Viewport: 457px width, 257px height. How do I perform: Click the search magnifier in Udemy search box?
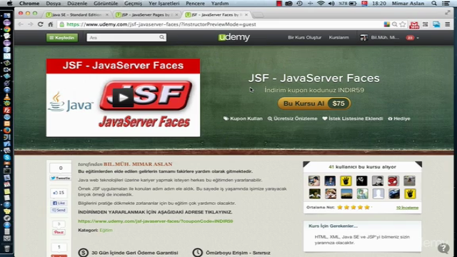coord(162,37)
